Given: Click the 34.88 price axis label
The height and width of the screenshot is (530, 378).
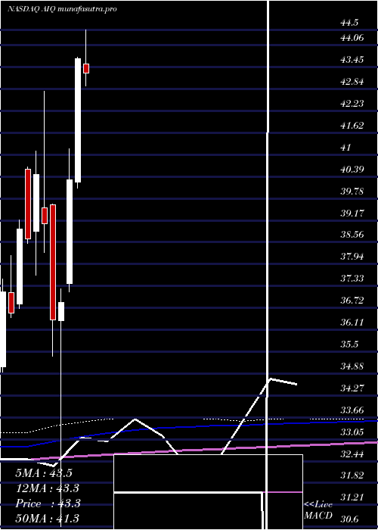Looking at the screenshot, I should pos(352,366).
